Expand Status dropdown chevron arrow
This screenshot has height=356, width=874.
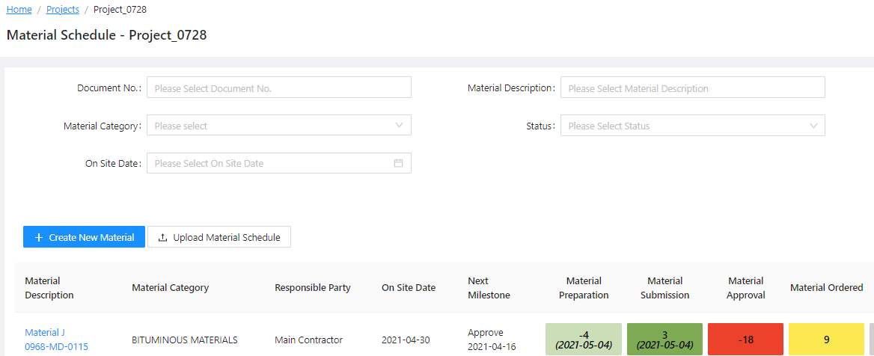(x=813, y=126)
